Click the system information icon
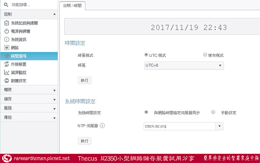Viewport: 260px width, 163px height. coord(6,40)
